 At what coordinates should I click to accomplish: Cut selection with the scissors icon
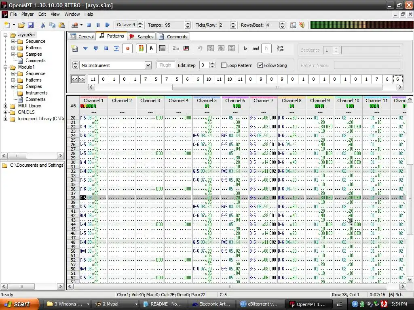pos(43,25)
